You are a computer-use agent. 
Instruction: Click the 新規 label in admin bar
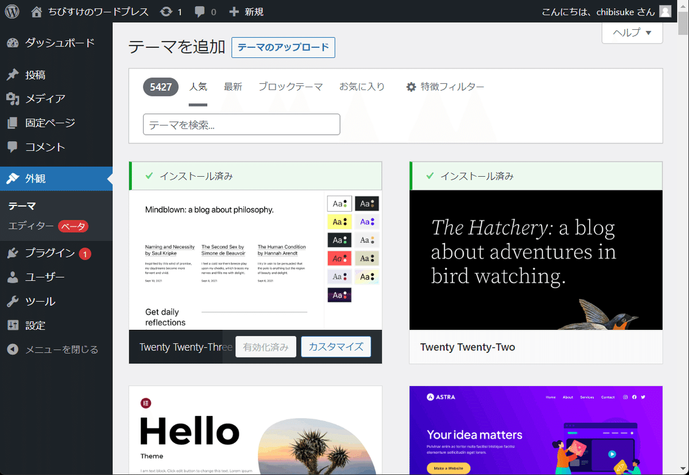(254, 11)
